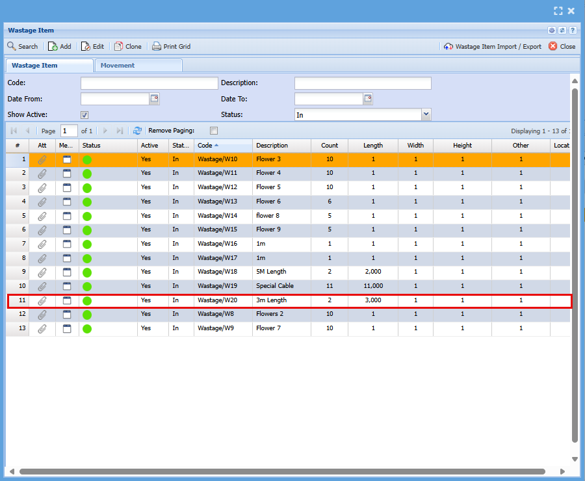
Task: Open the Date From calendar picker
Action: [x=154, y=99]
